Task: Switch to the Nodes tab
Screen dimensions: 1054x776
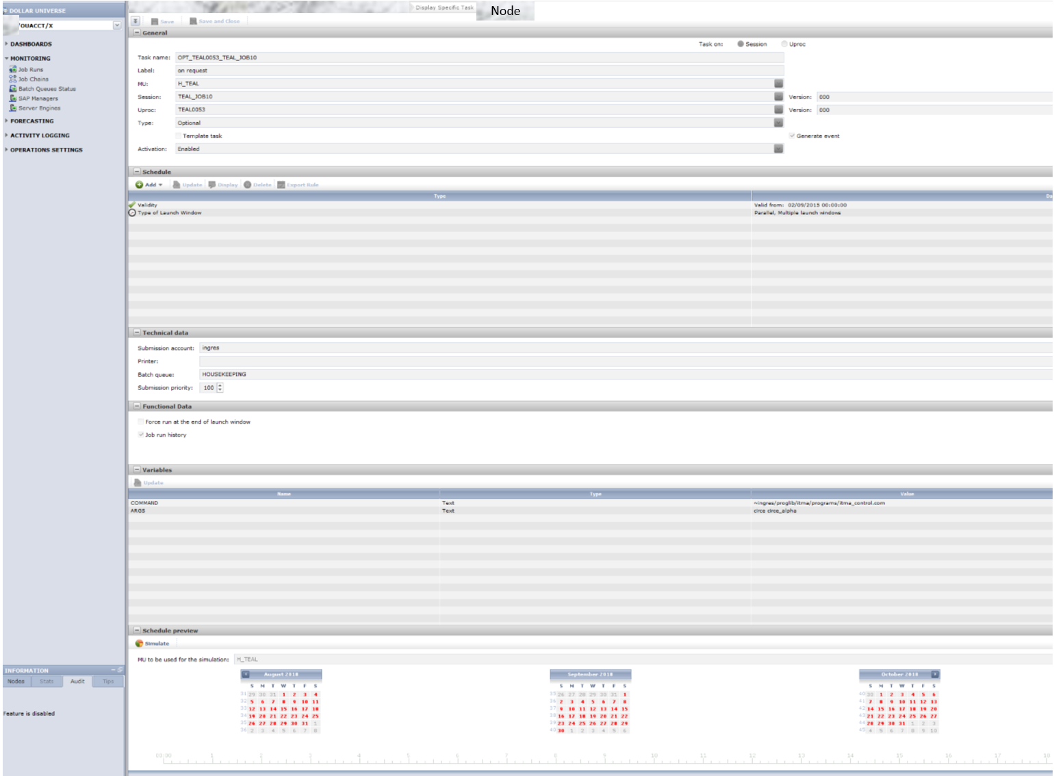Action: click(x=16, y=682)
